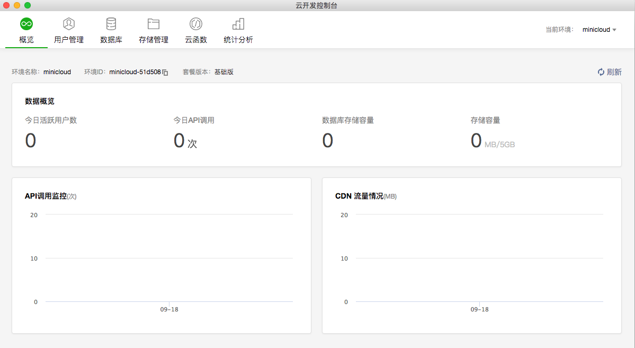Click the 当前环境 label
The image size is (635, 348).
click(560, 30)
